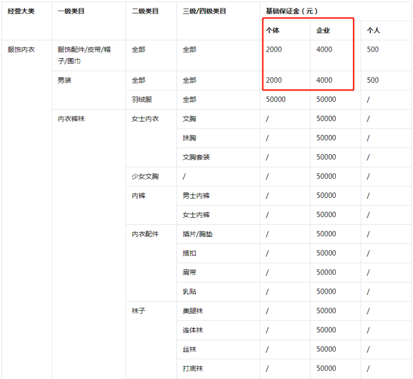Screen dimensions: 413x379
Task: Click the 男装 category cell
Action: [x=64, y=80]
